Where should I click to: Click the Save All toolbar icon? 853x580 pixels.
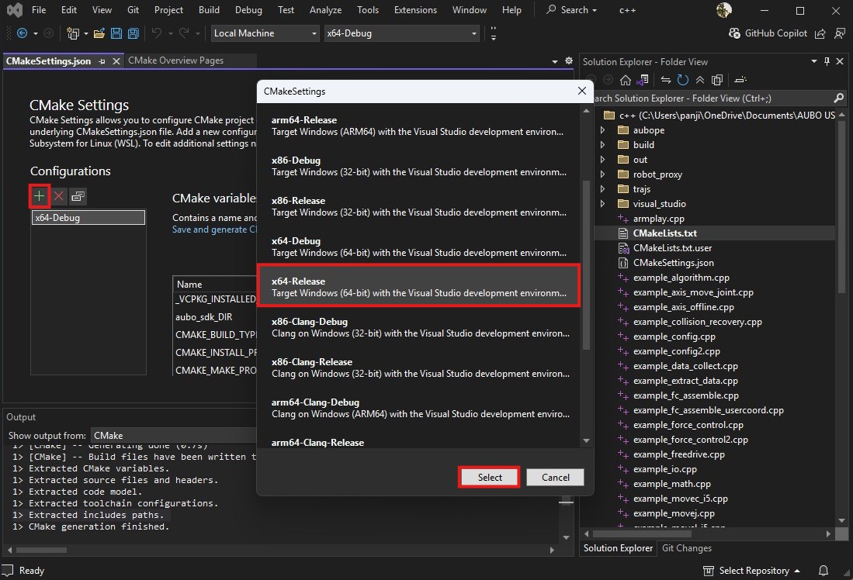[133, 33]
